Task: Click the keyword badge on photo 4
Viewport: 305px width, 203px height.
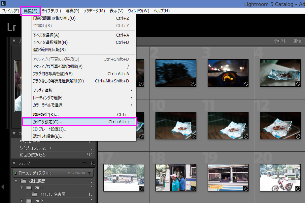Action: pos(298,84)
